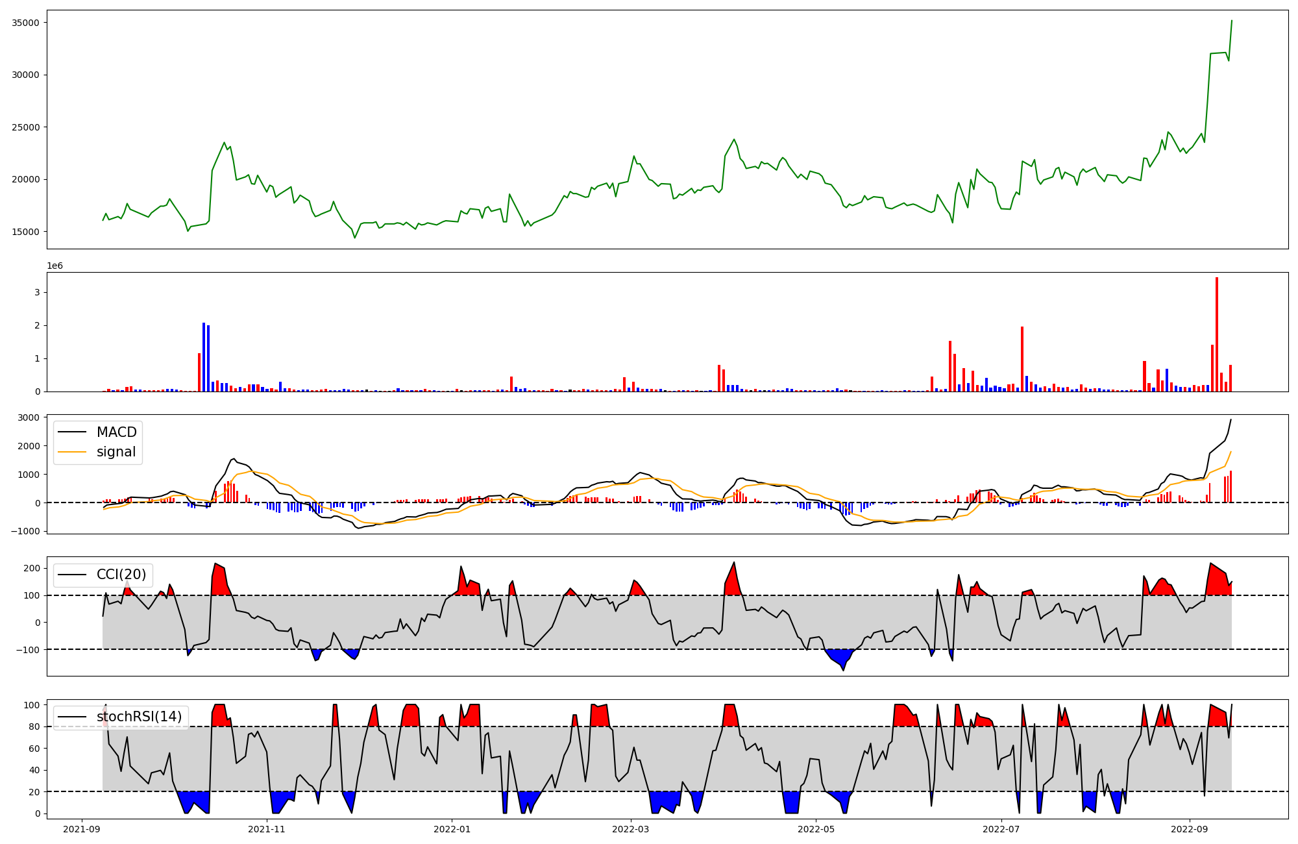The image size is (1298, 844).
Task: Click the 15000 price axis label
Action: [x=26, y=232]
